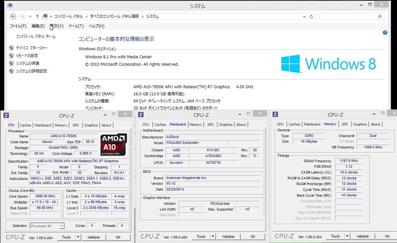Viewport: 397px width, 243px height.
Task: Click the Z icon of the CPU-Z window showing the CPU tab
Action: [6, 115]
